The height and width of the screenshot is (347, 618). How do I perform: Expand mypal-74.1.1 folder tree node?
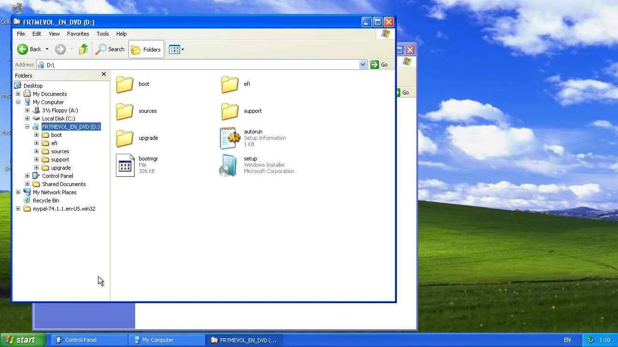(18, 209)
